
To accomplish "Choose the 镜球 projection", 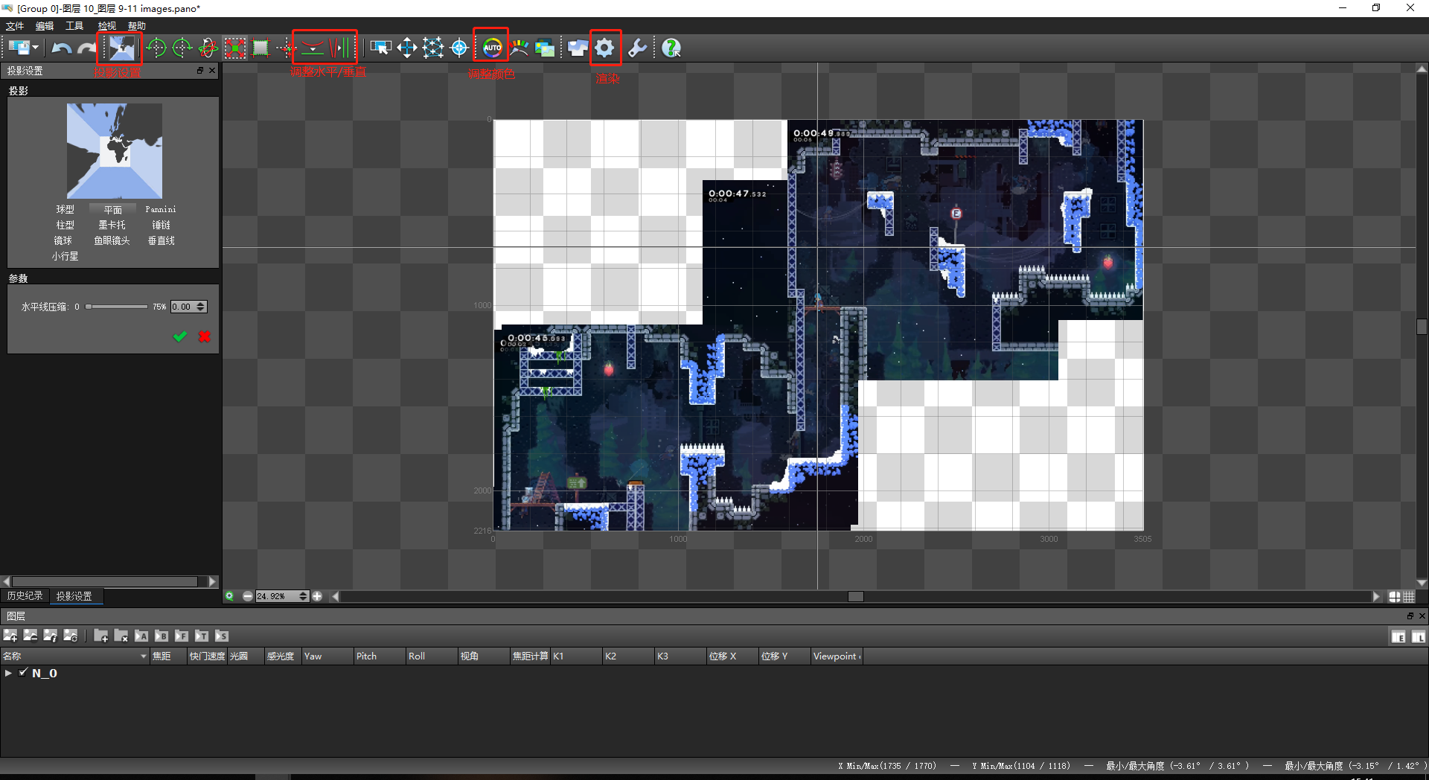I will pos(63,241).
